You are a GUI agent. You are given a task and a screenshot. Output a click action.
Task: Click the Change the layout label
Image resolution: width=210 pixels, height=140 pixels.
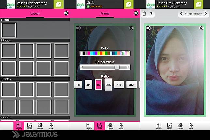click(193, 14)
